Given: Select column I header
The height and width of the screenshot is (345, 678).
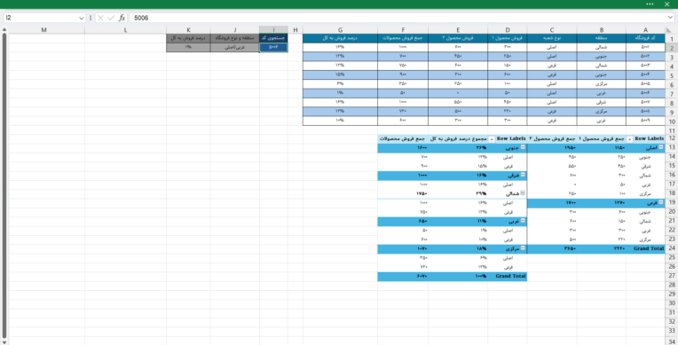Looking at the screenshot, I should point(273,30).
